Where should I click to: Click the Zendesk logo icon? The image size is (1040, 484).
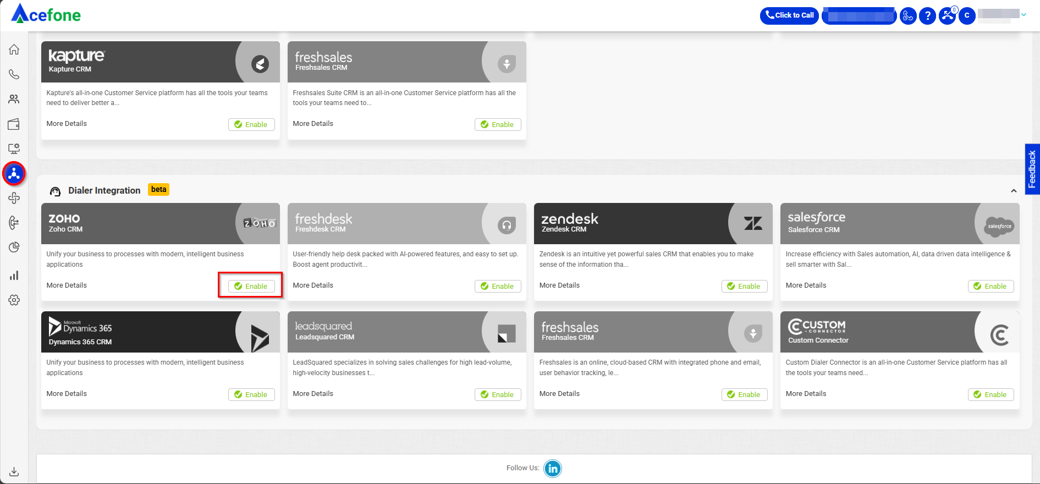pos(753,223)
